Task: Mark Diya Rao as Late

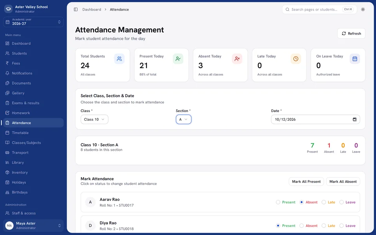Action: 324,226
